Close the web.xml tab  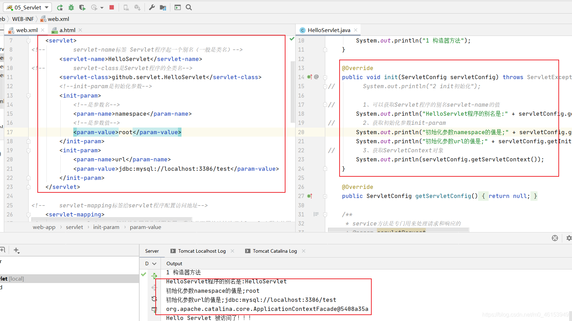coord(43,30)
